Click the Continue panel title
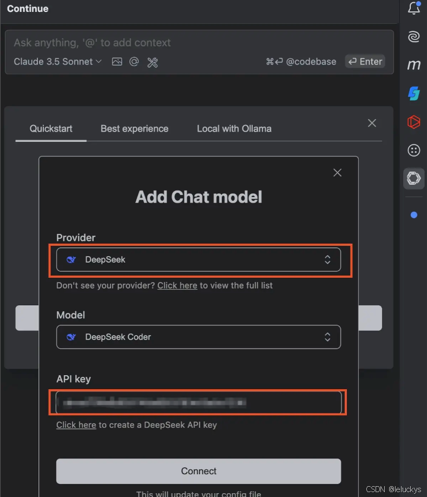This screenshot has width=427, height=497. 28,9
